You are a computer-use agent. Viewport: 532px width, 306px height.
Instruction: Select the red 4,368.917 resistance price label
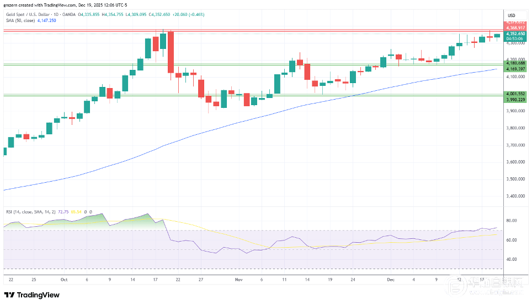click(515, 28)
